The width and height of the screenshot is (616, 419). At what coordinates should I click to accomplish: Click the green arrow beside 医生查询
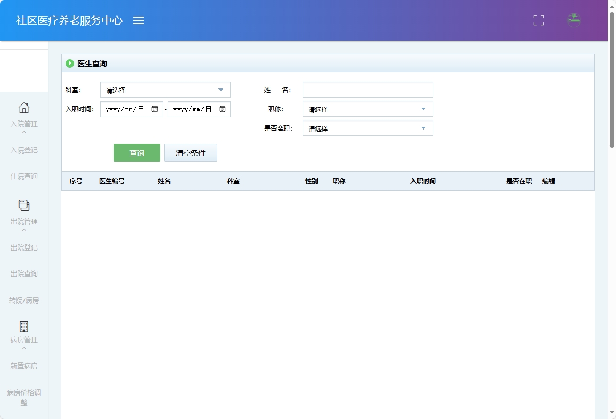(70, 63)
